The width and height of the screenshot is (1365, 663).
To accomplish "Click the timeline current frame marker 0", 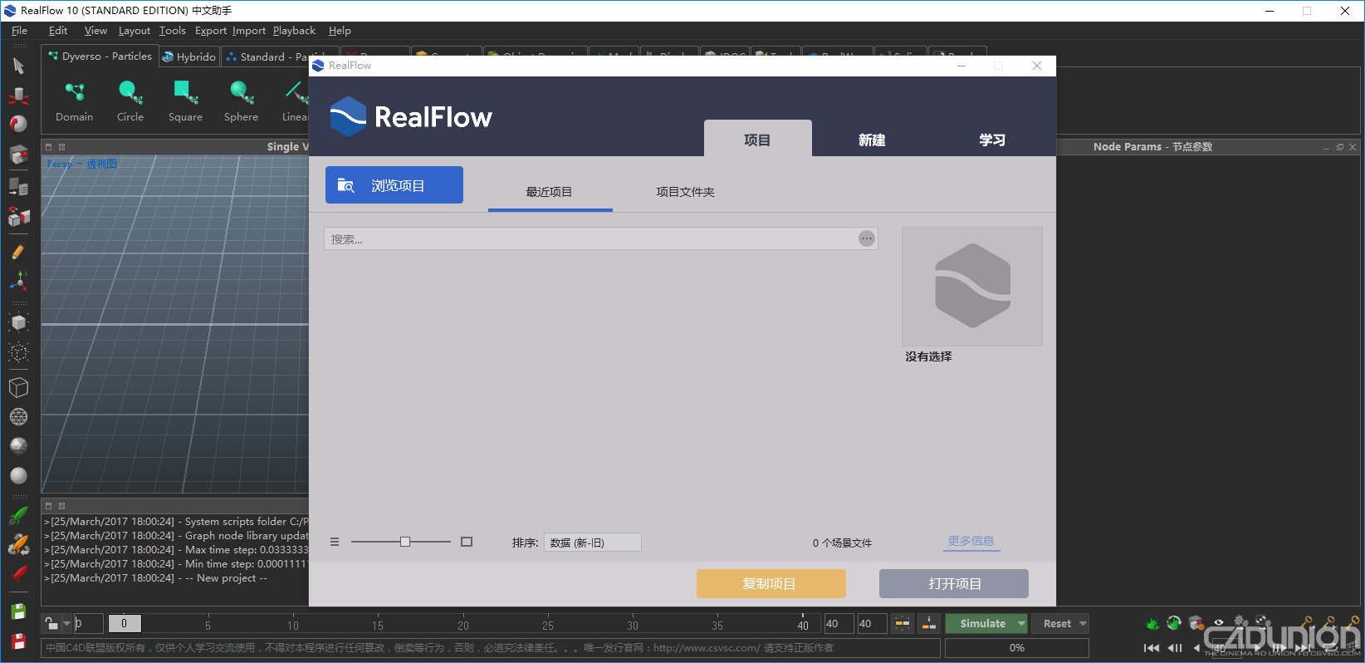I will click(x=125, y=623).
